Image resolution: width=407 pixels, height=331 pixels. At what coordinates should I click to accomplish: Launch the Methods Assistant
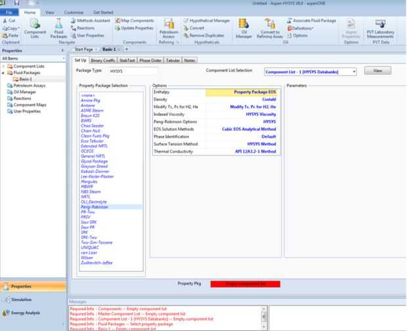(91, 20)
